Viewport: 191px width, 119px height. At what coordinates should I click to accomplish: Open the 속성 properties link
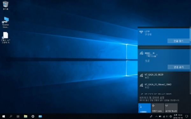point(147,61)
